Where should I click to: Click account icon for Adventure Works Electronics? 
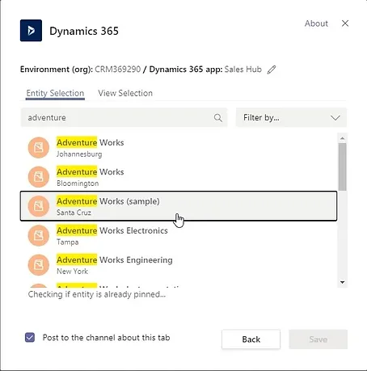39,236
